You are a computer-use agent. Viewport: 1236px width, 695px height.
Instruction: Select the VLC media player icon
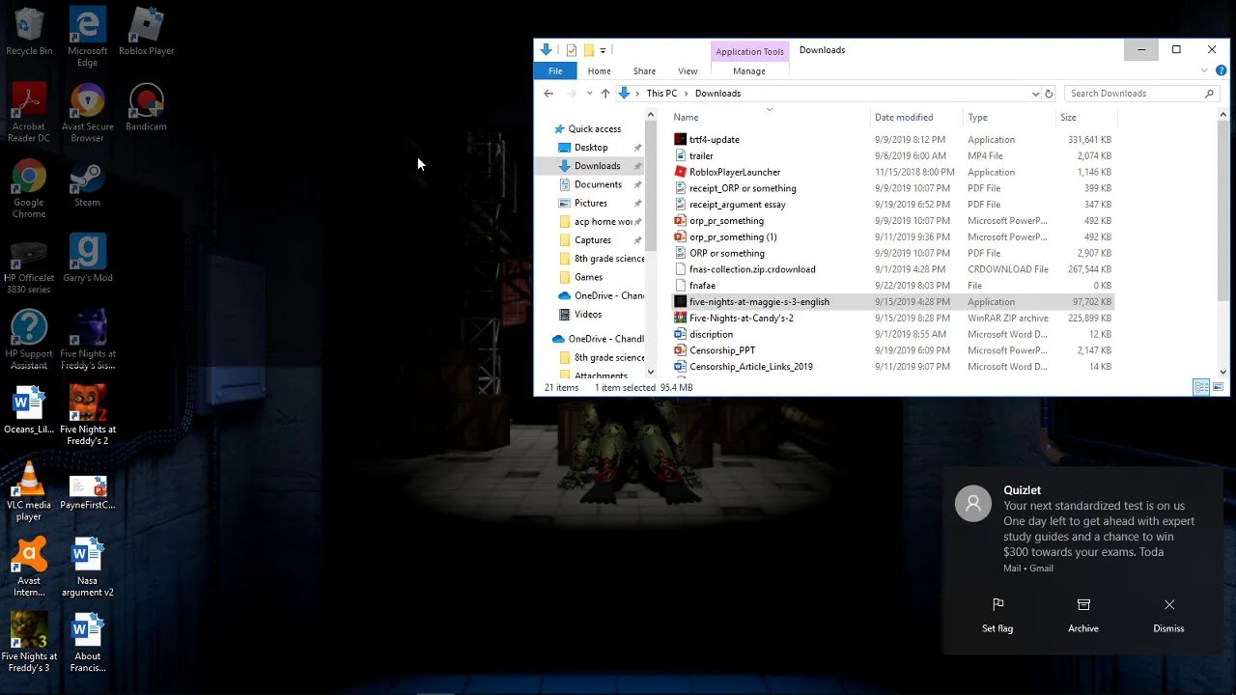[29, 491]
